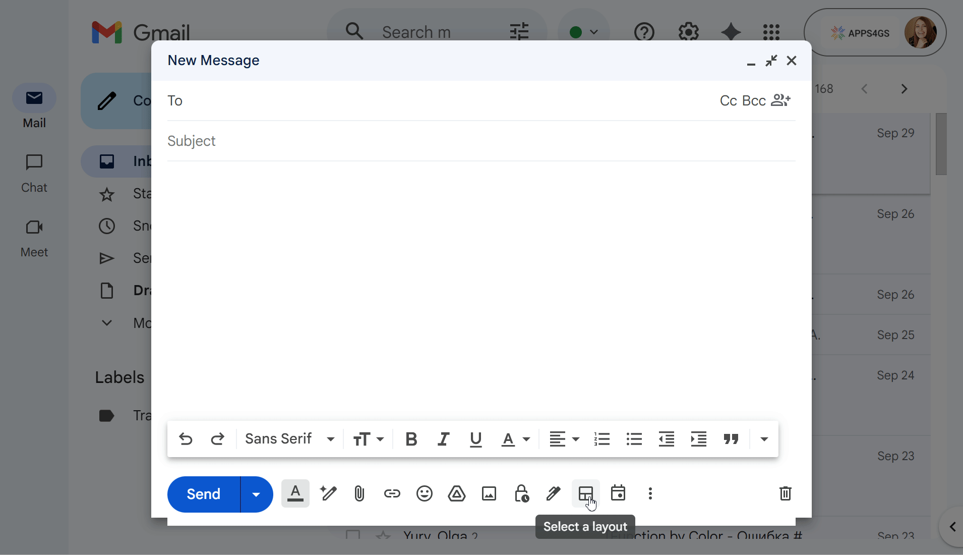Expand the text size dropdown
The height and width of the screenshot is (555, 963).
(x=368, y=439)
